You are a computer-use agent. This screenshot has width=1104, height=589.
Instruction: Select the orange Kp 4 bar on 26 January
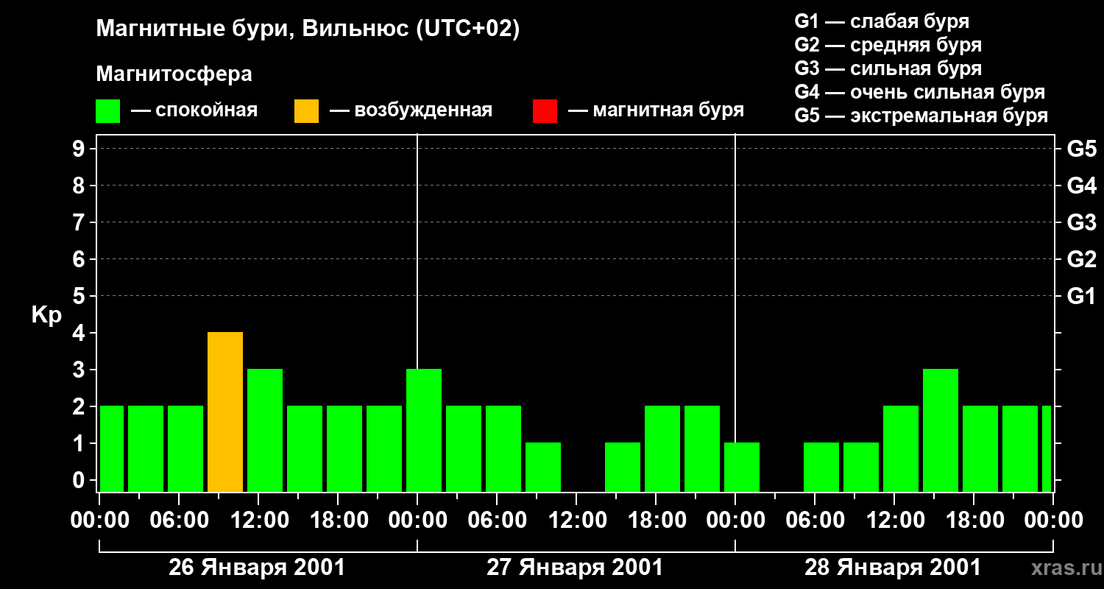click(x=225, y=412)
